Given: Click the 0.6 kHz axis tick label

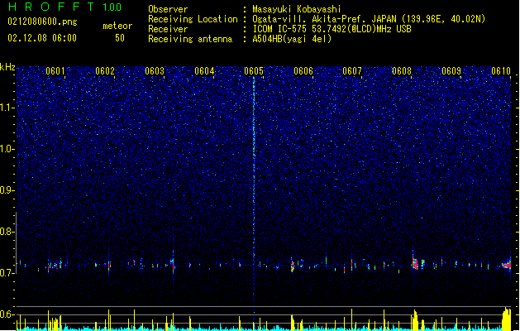Looking at the screenshot, I should 7,314.
